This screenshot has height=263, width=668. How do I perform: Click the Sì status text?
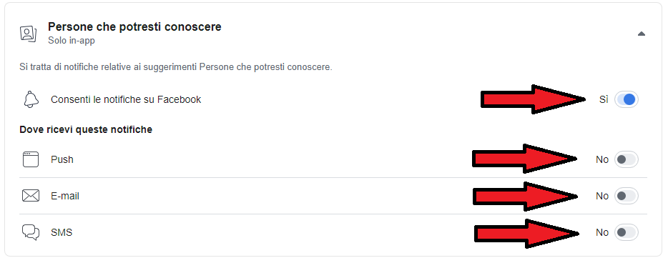[x=603, y=99]
